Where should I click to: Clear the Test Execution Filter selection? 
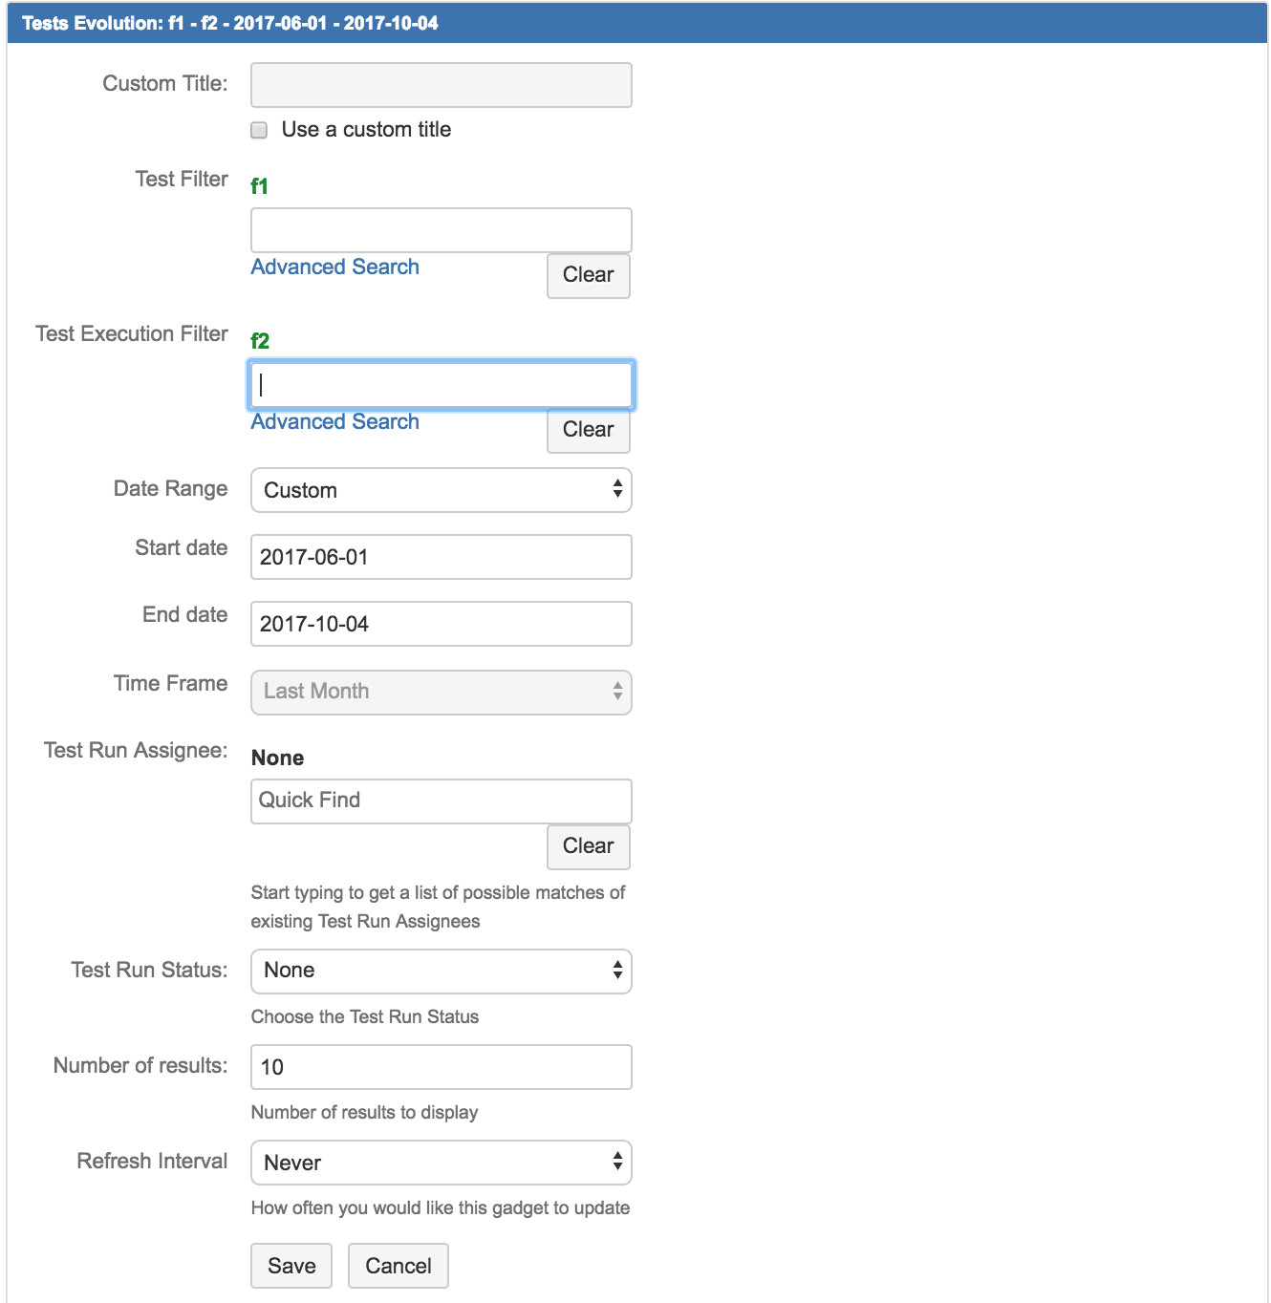[x=589, y=430]
